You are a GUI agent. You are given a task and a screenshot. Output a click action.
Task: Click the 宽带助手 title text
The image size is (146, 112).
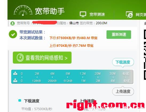point(50,11)
